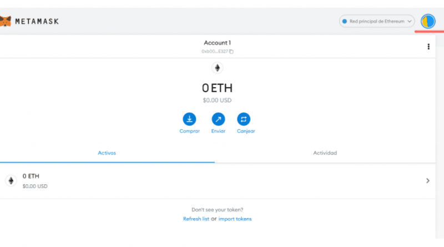Copy the account address
The image size is (444, 247).
tap(231, 52)
